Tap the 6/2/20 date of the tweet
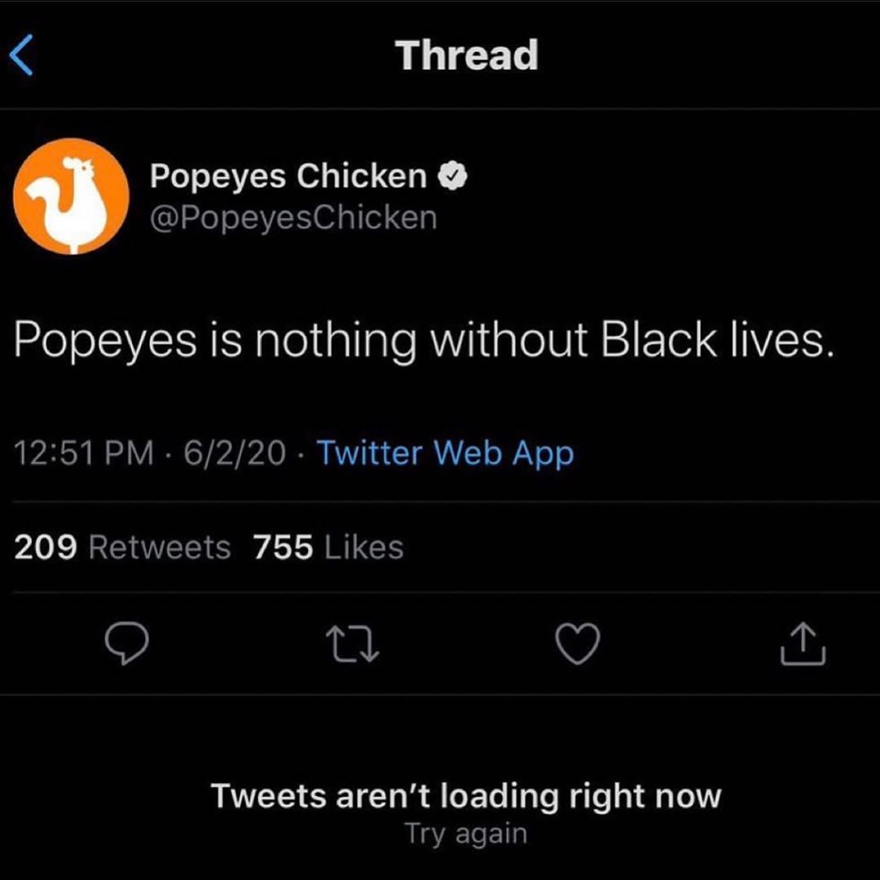This screenshot has height=880, width=880. point(235,454)
